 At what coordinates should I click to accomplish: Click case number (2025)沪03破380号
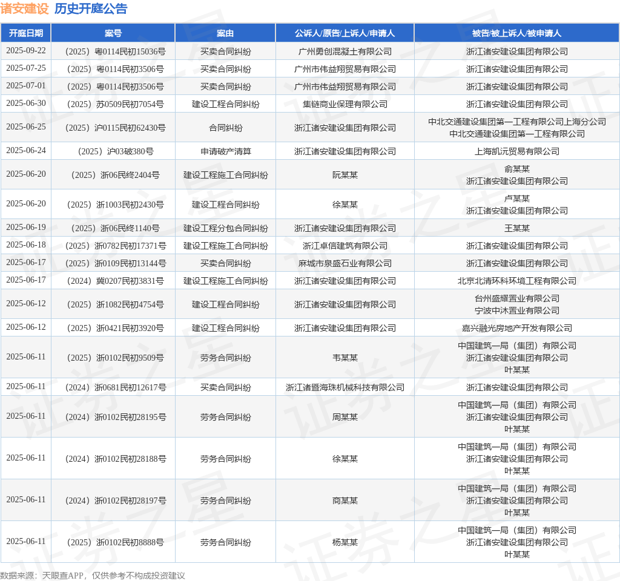[x=115, y=151]
